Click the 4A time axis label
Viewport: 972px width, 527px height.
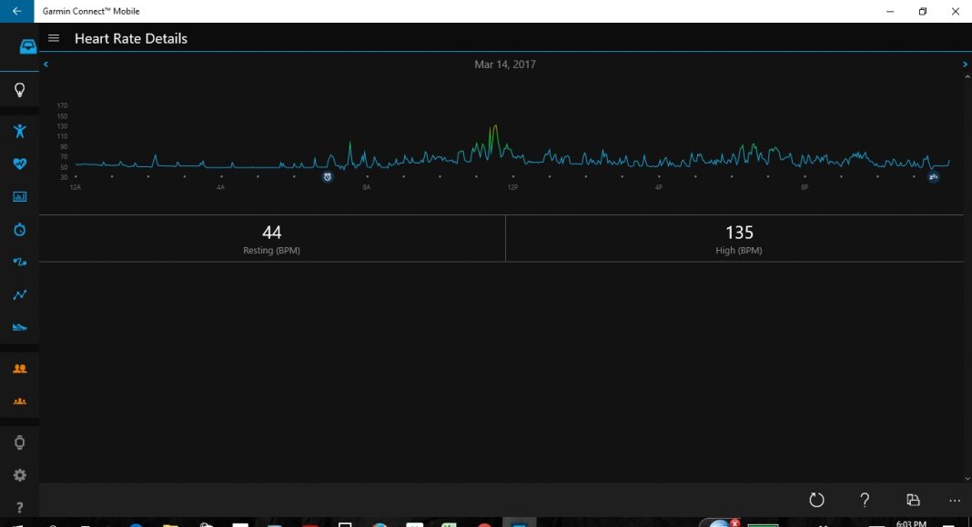pos(220,187)
